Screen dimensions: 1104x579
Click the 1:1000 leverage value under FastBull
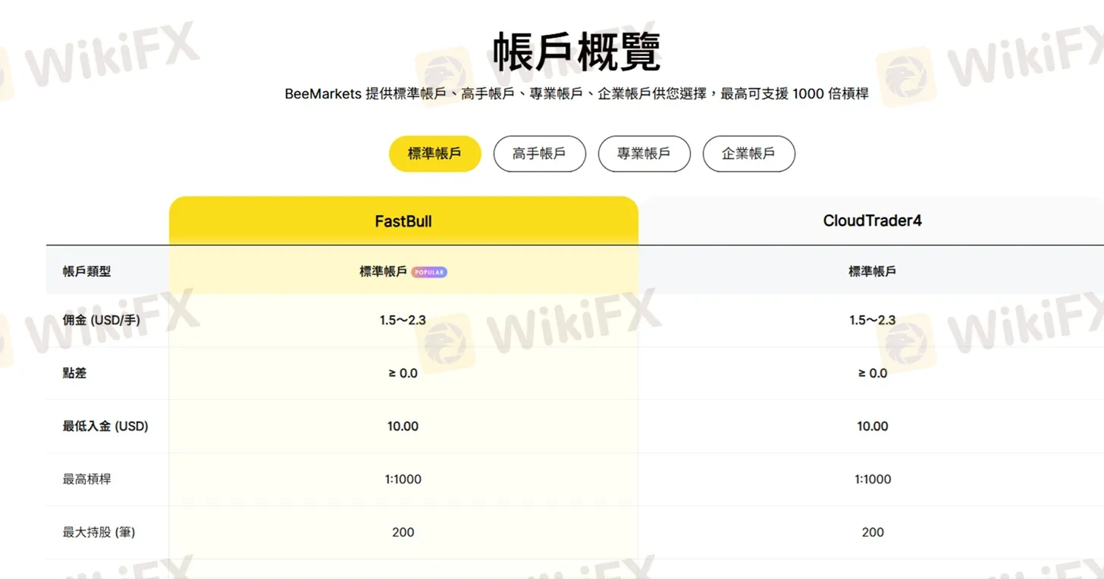click(403, 479)
